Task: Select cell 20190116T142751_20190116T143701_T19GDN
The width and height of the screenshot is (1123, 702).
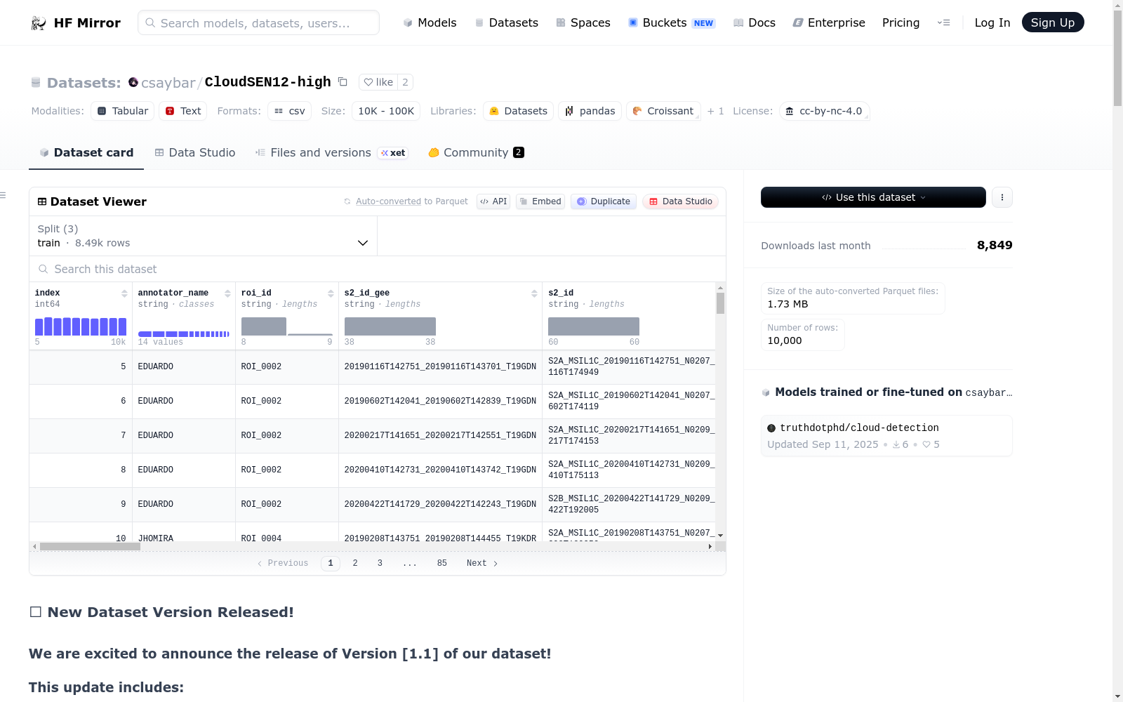Action: [x=440, y=366]
